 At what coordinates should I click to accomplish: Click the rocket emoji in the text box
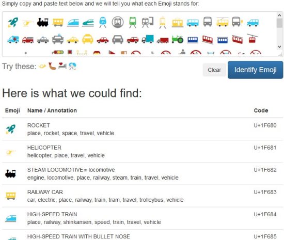[13, 22]
